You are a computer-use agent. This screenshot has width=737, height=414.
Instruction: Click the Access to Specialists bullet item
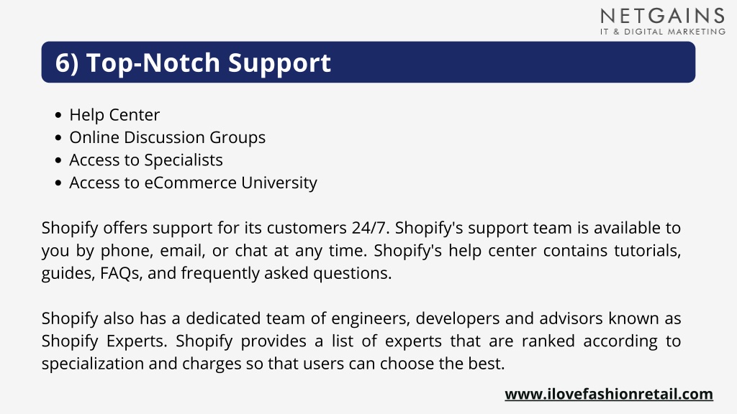pyautogui.click(x=145, y=160)
